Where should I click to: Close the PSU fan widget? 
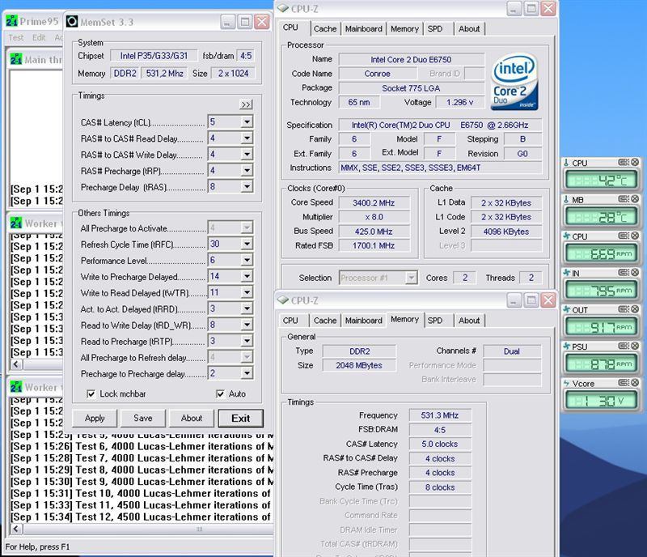click(x=635, y=346)
